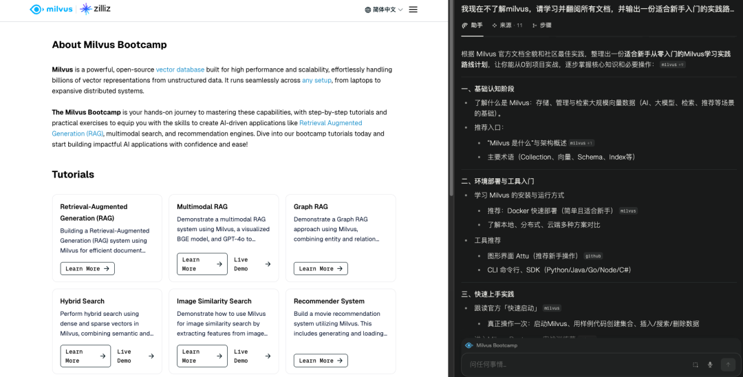Click the "三、快速上手实践" section heading
The height and width of the screenshot is (377, 743).
(488, 294)
